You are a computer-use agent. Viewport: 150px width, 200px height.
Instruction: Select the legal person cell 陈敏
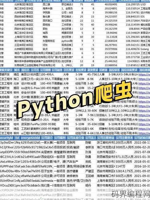pyautogui.click(x=88, y=142)
